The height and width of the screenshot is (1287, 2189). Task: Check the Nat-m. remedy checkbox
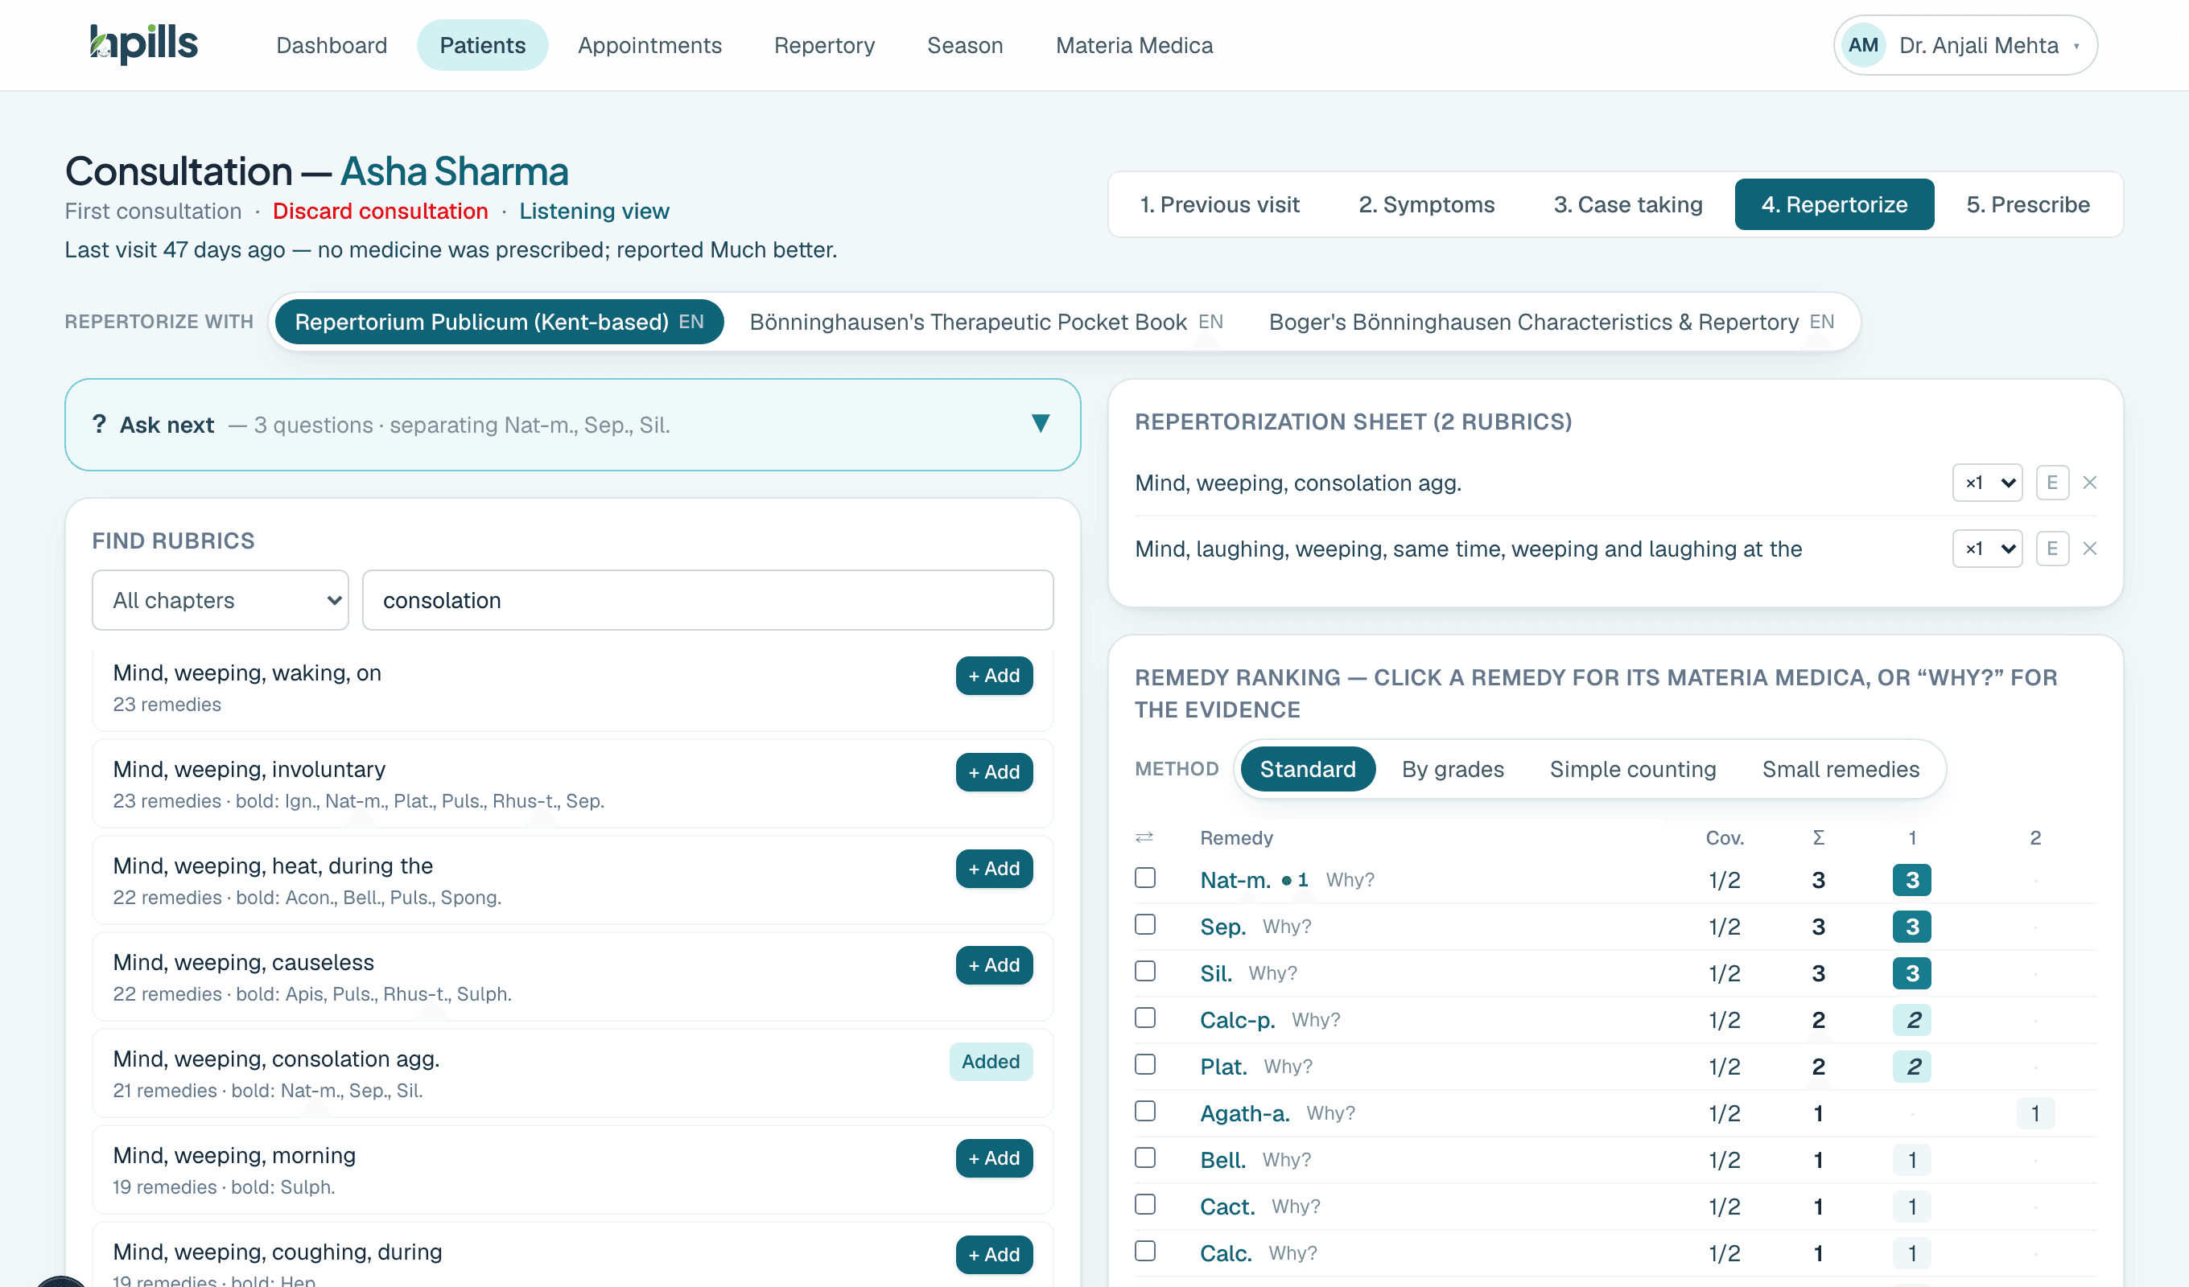click(1145, 878)
